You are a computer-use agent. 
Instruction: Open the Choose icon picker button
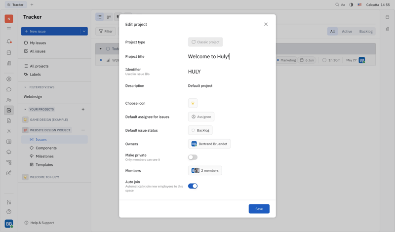tap(193, 103)
